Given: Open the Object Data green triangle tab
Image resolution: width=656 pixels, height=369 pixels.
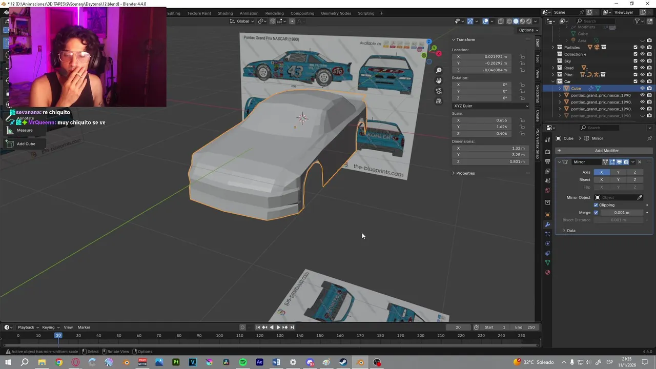Looking at the screenshot, I should 548,263.
